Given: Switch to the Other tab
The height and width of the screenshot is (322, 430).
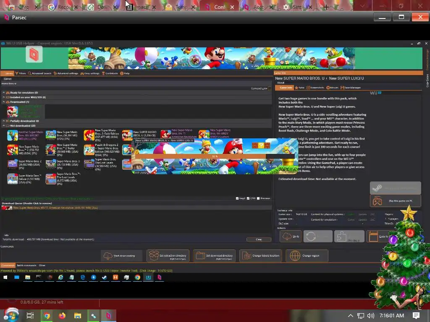Looking at the screenshot, I should (42, 265).
